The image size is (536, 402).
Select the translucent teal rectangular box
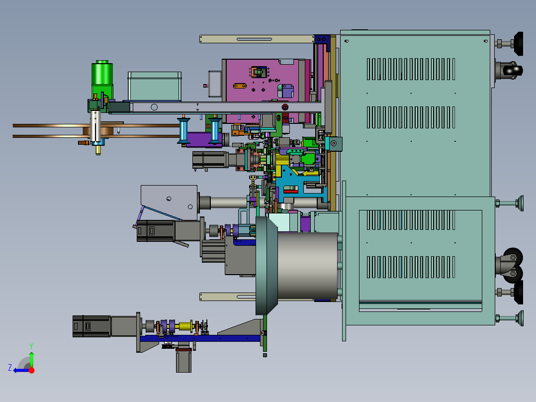coord(155,86)
